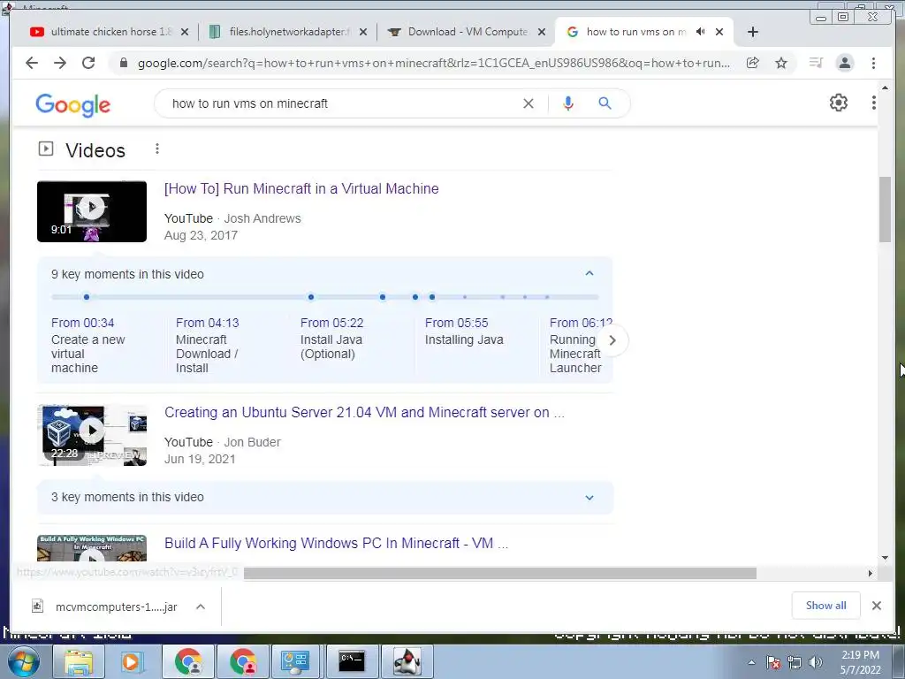The height and width of the screenshot is (679, 905).
Task: Clear the search box text
Action: click(x=529, y=103)
